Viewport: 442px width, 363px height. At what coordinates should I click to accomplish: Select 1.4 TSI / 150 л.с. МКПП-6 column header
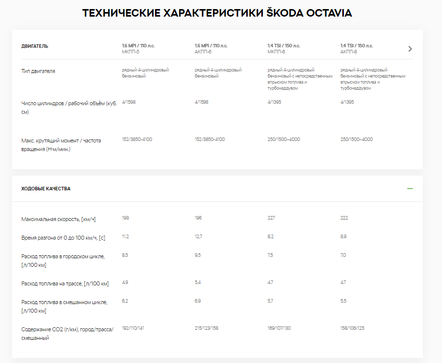point(284,48)
